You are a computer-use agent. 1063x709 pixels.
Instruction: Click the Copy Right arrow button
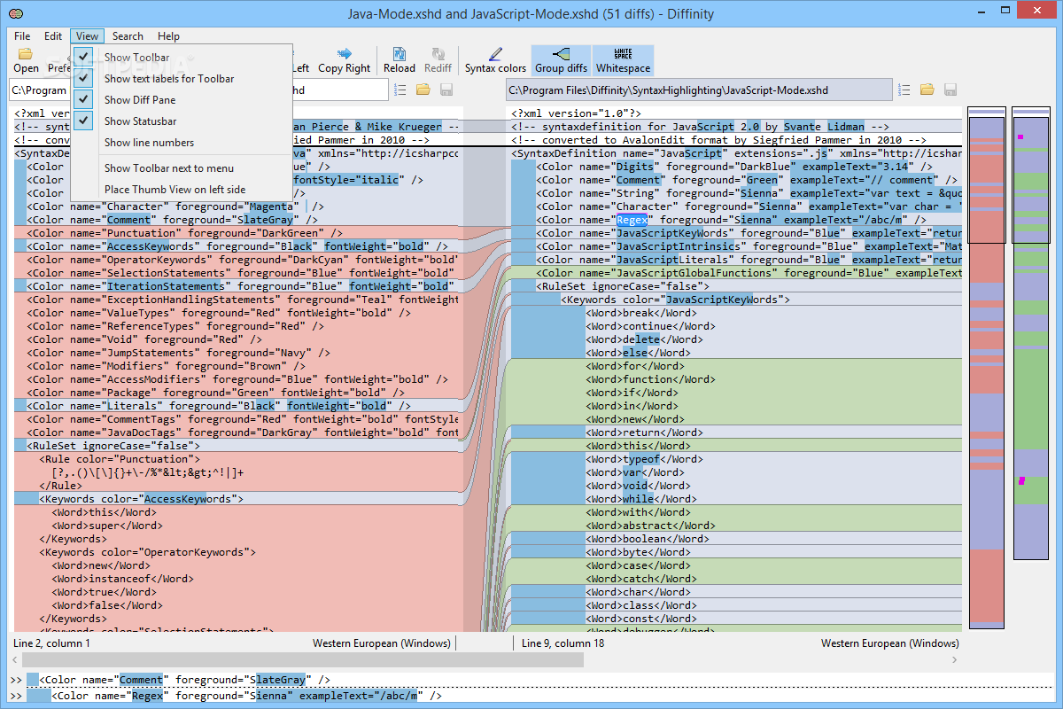click(x=344, y=60)
